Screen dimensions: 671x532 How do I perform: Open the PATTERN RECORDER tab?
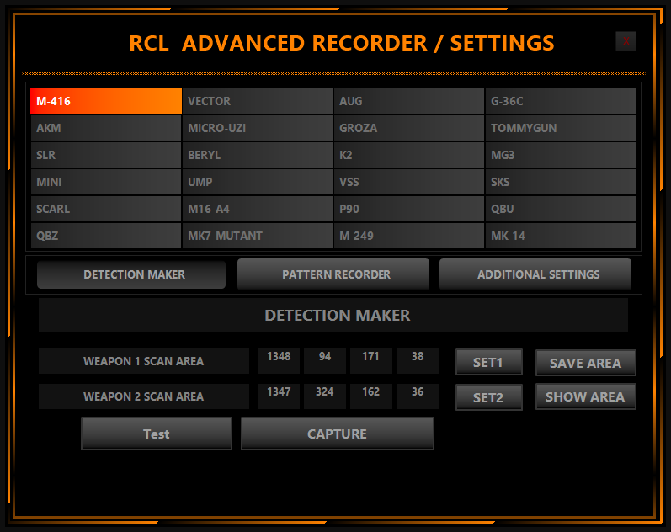pos(333,274)
